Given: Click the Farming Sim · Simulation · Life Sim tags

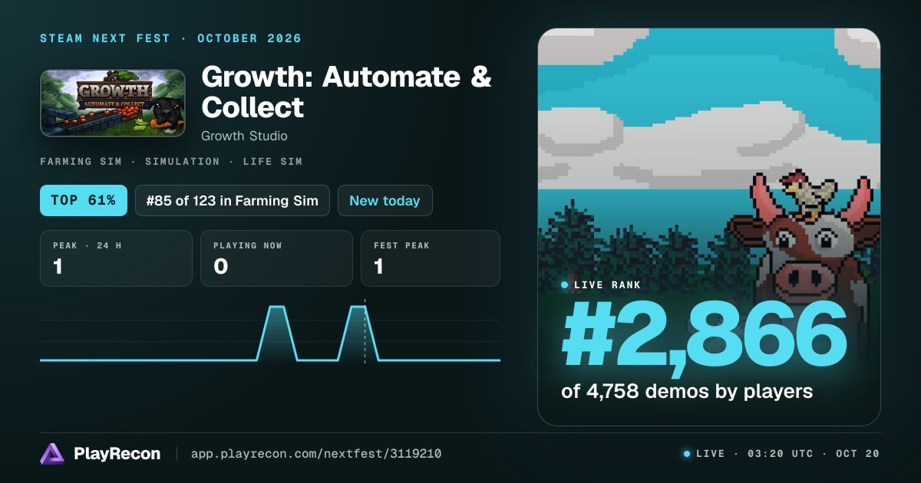Looking at the screenshot, I should [x=170, y=162].
